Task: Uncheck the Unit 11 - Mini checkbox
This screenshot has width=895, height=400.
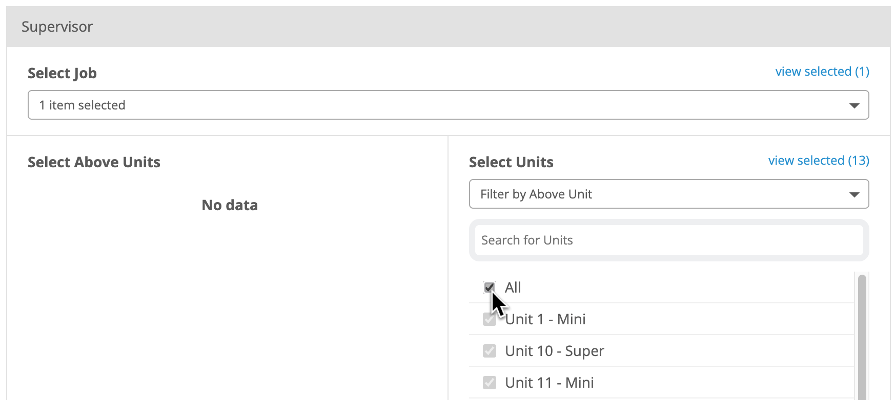Action: (490, 383)
